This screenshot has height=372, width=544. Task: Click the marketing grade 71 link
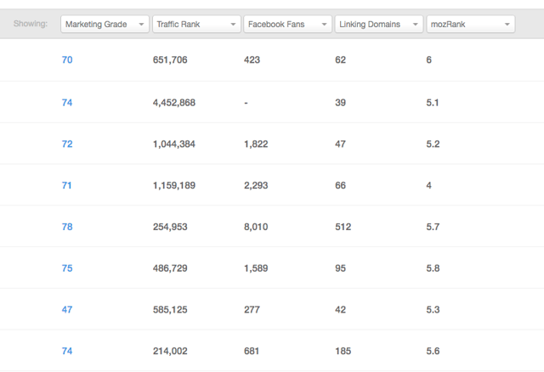click(67, 185)
